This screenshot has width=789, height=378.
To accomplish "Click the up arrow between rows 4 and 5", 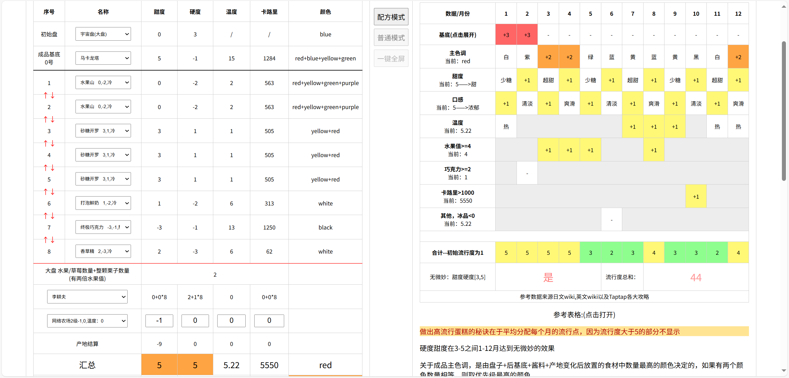I will pyautogui.click(x=46, y=168).
